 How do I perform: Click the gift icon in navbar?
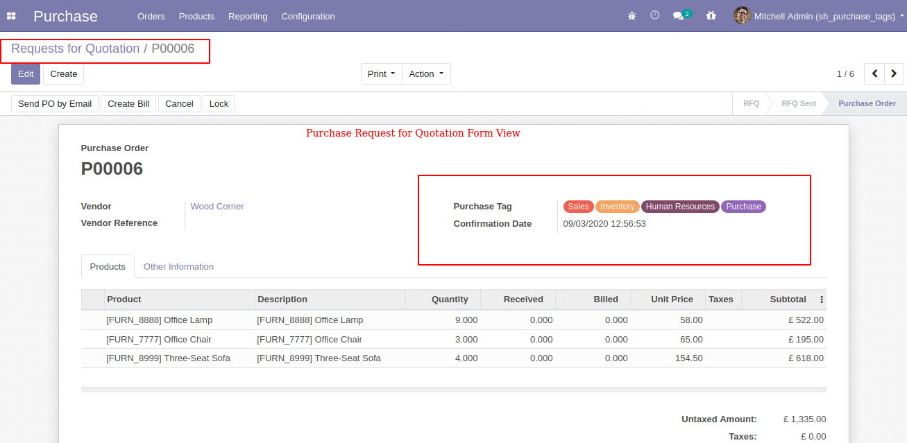pyautogui.click(x=711, y=15)
